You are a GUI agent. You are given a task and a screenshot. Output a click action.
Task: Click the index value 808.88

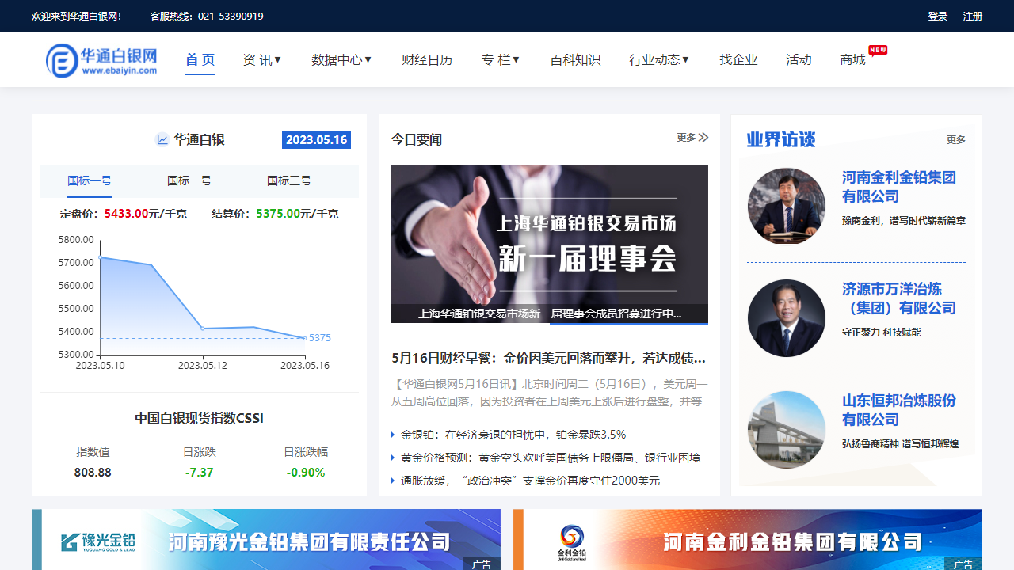point(93,473)
